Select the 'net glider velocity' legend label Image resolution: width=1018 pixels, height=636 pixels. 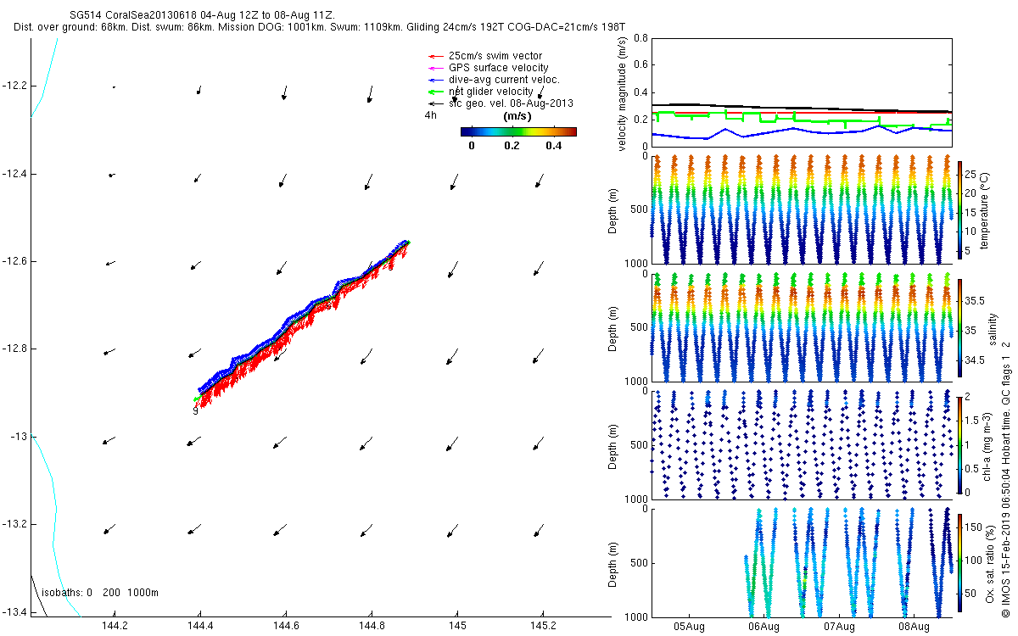coord(491,92)
